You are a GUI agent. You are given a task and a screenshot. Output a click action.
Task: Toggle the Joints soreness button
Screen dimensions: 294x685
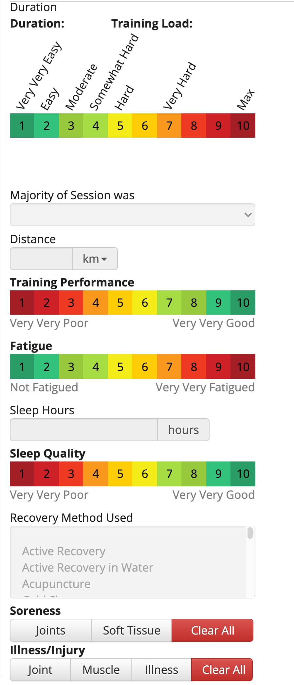(50, 630)
